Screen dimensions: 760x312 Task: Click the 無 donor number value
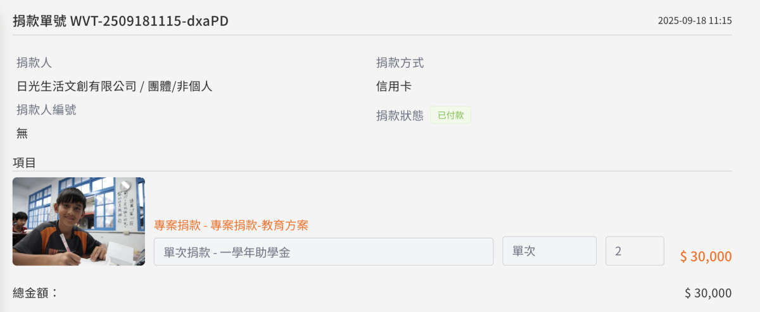(22, 133)
